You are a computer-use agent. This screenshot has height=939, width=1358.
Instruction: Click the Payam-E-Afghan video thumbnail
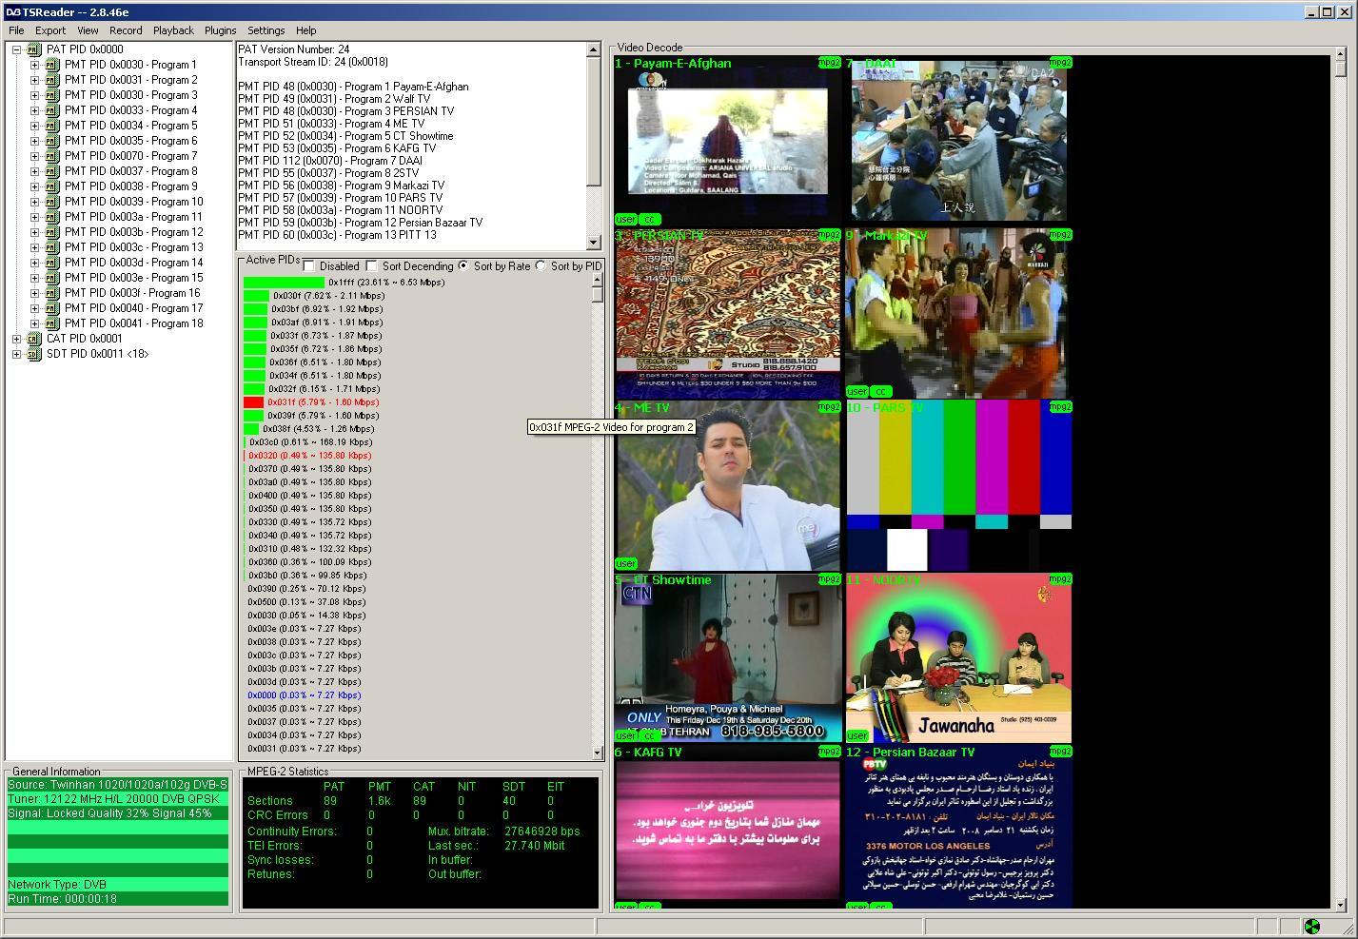tap(727, 141)
